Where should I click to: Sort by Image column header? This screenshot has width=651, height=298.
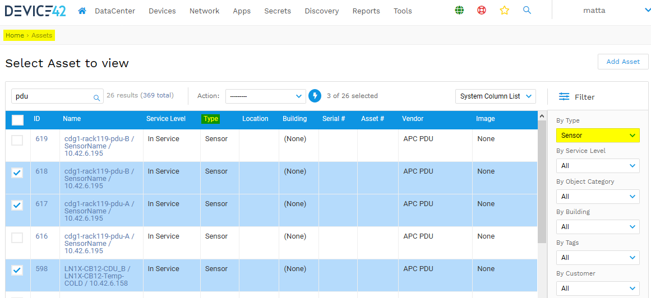(486, 119)
